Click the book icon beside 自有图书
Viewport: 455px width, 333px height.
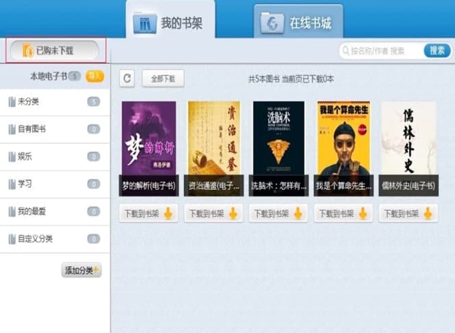pos(12,130)
